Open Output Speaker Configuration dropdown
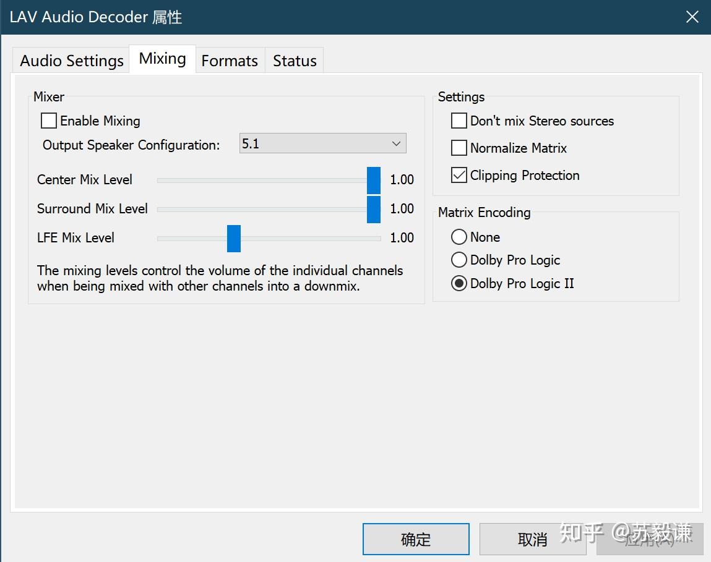711x562 pixels. point(322,143)
